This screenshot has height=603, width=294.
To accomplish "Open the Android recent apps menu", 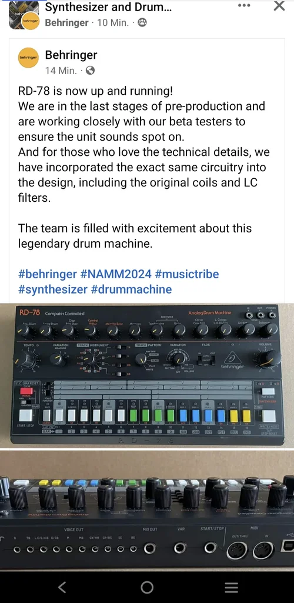I will [x=231, y=587].
